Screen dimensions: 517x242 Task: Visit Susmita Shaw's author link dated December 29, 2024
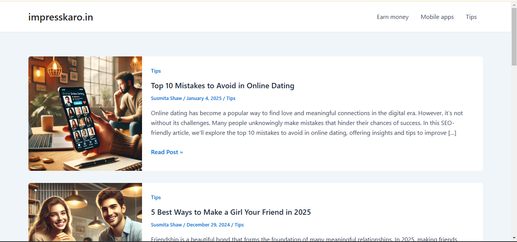166,225
